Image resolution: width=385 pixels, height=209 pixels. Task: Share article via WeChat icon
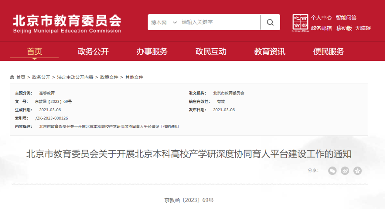coord(332,171)
